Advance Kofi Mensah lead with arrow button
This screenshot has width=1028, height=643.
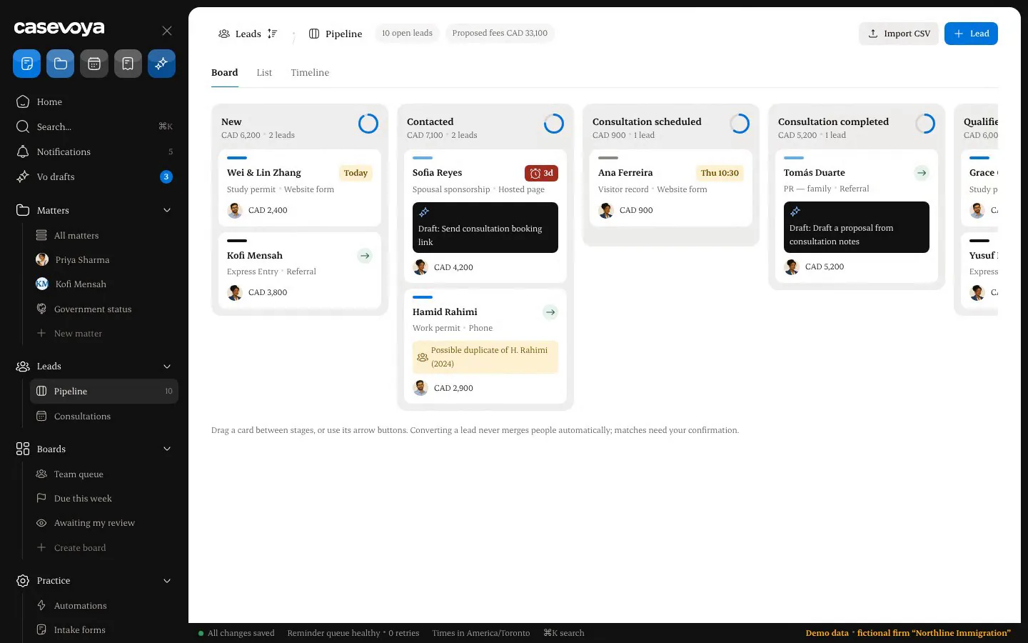pyautogui.click(x=365, y=256)
